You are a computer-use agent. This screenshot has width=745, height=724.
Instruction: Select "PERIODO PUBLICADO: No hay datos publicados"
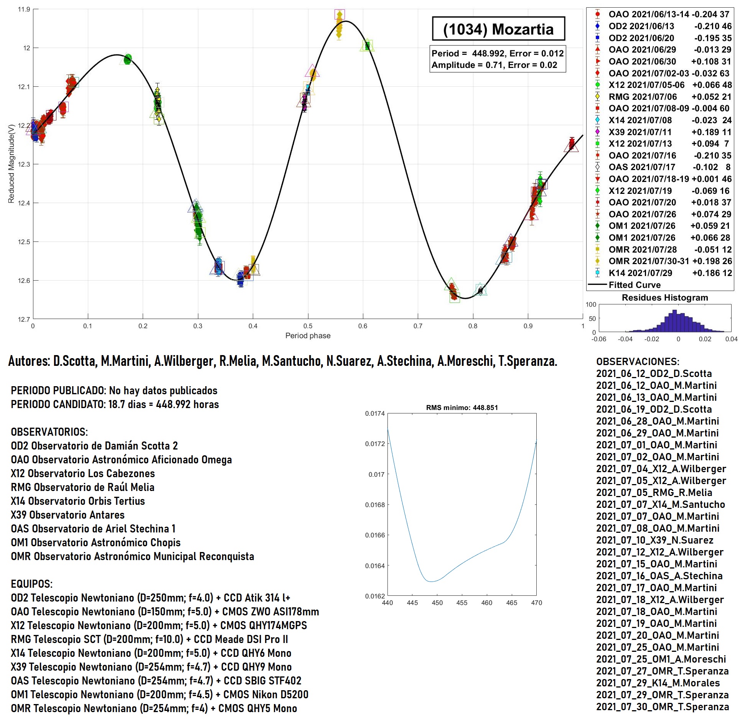coord(114,390)
